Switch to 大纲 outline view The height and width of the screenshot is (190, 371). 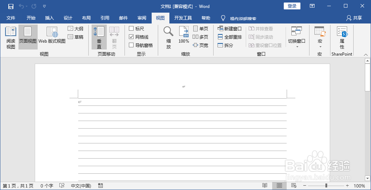(x=76, y=29)
